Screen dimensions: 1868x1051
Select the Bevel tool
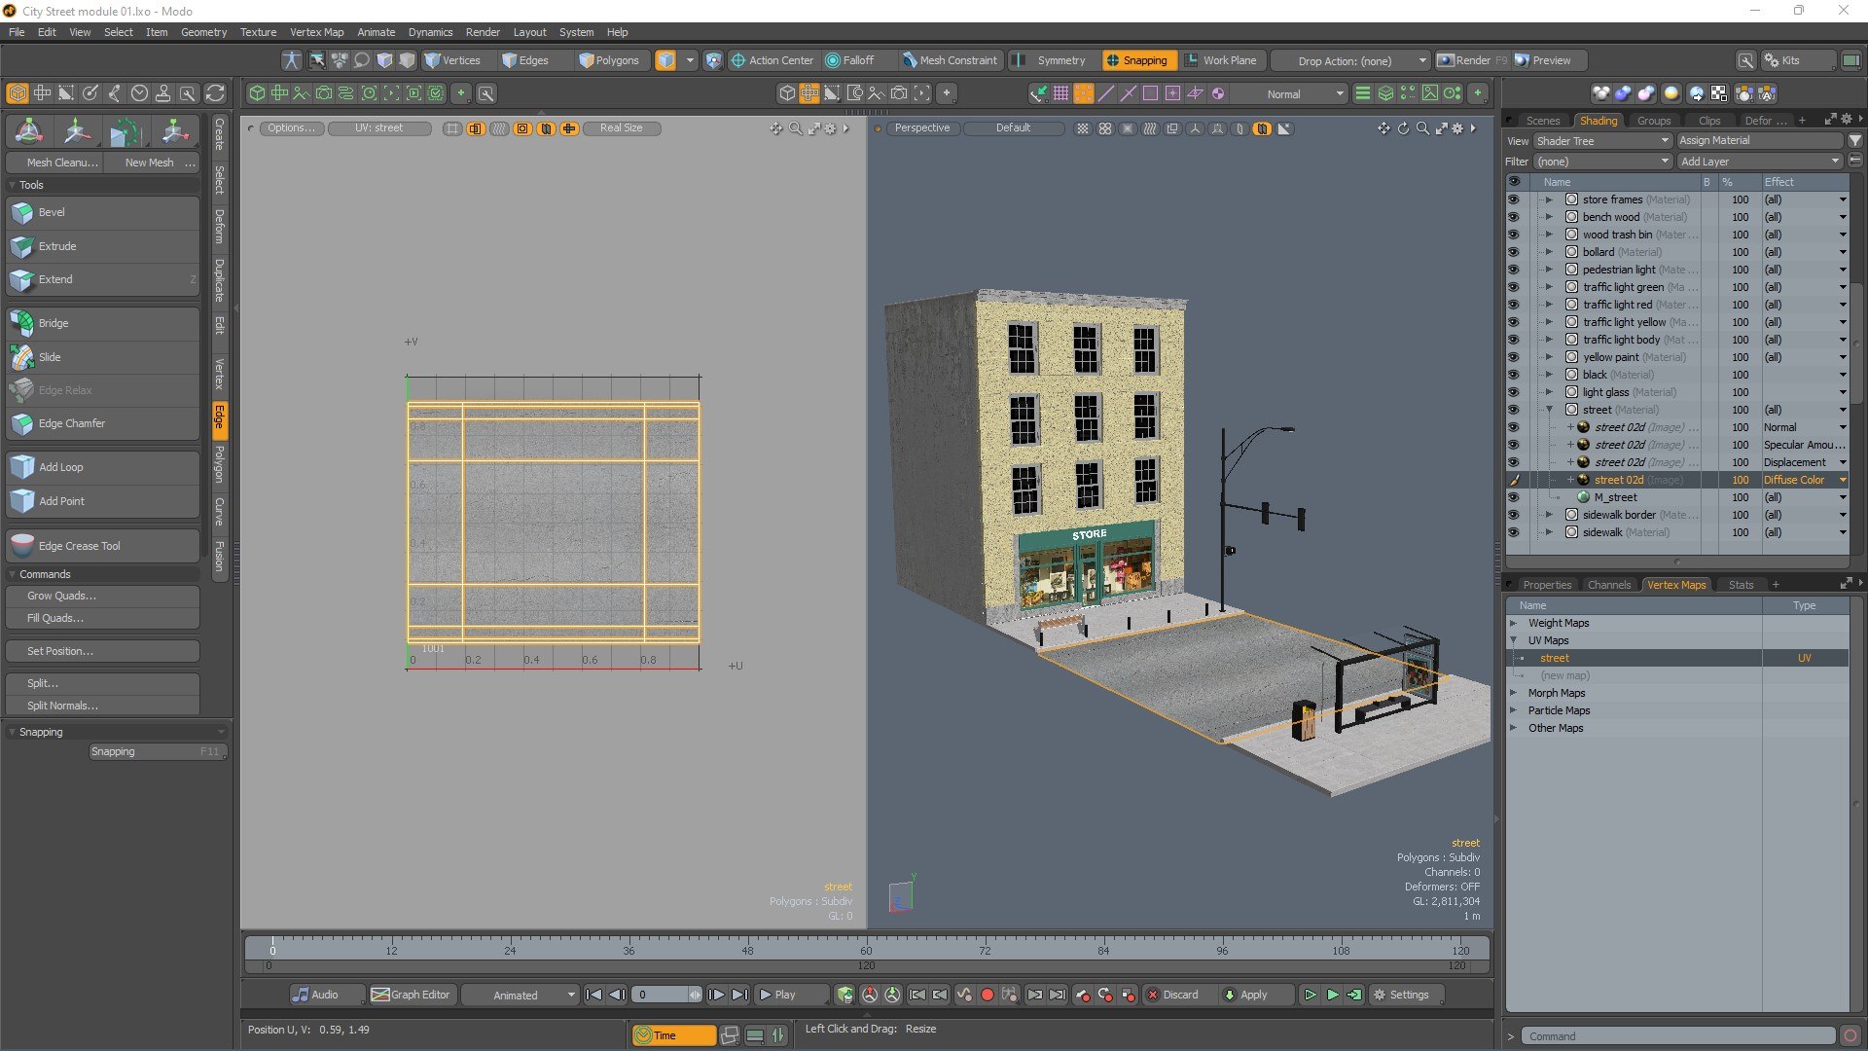pyautogui.click(x=102, y=212)
